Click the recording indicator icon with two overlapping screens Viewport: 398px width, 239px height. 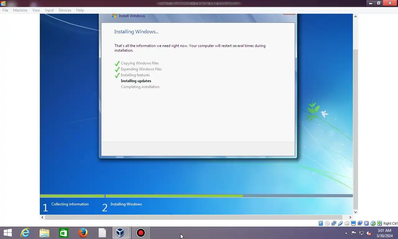(x=360, y=223)
